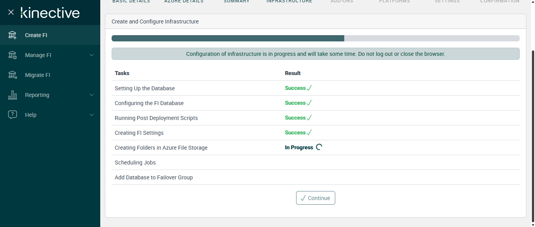
Task: Expand the Reporting submenu chevron
Action: [x=92, y=95]
